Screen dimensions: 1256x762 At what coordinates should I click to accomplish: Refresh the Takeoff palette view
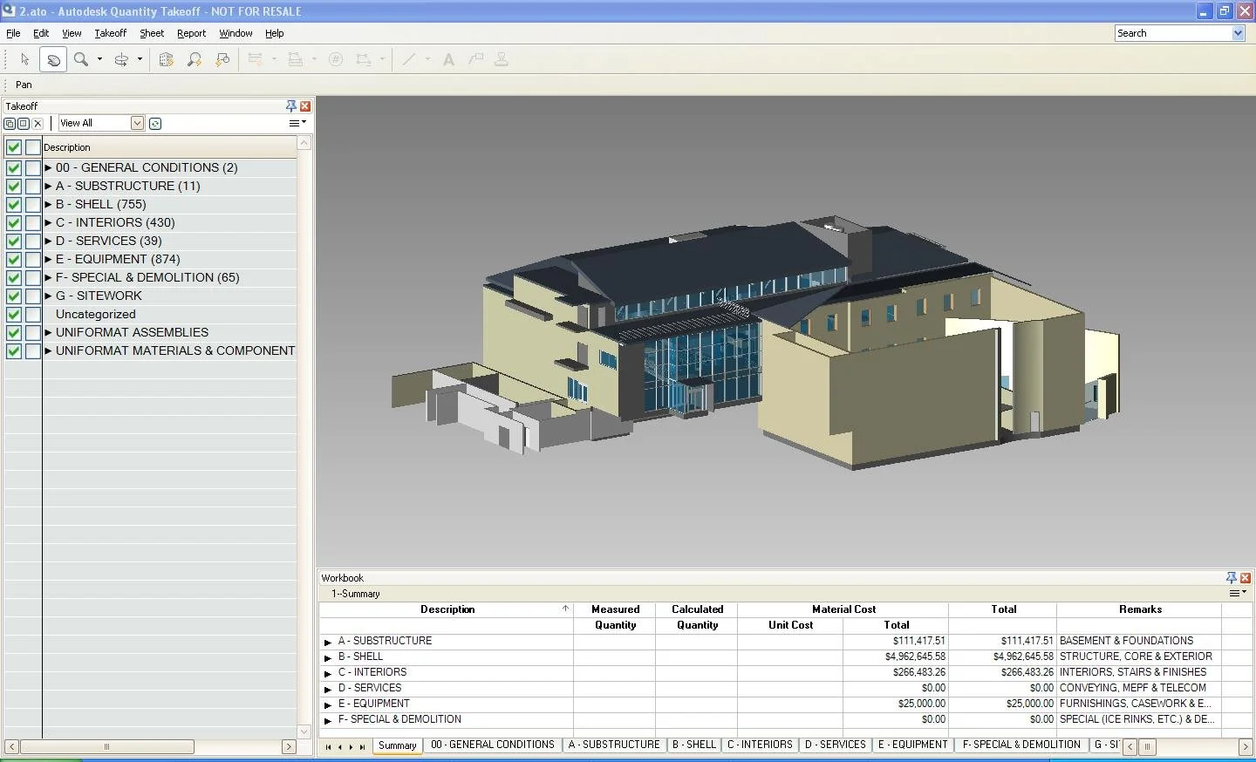(155, 123)
